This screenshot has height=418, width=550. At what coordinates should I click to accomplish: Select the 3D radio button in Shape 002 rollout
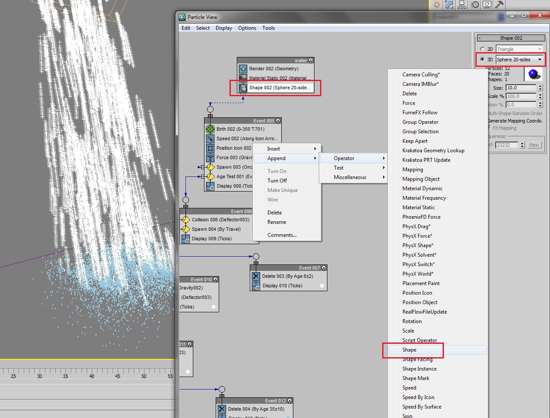482,60
